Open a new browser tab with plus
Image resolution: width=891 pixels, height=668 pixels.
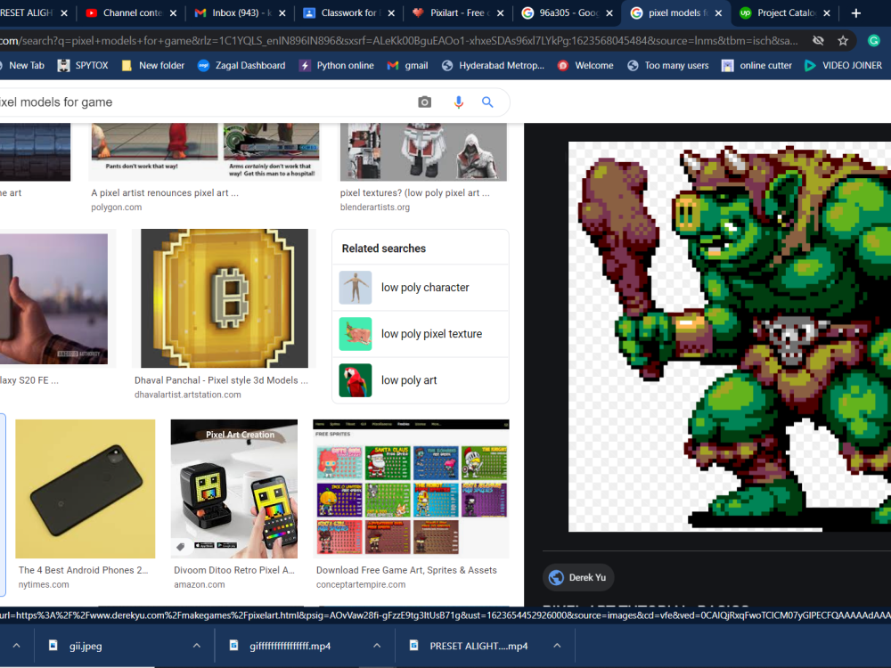(x=855, y=12)
